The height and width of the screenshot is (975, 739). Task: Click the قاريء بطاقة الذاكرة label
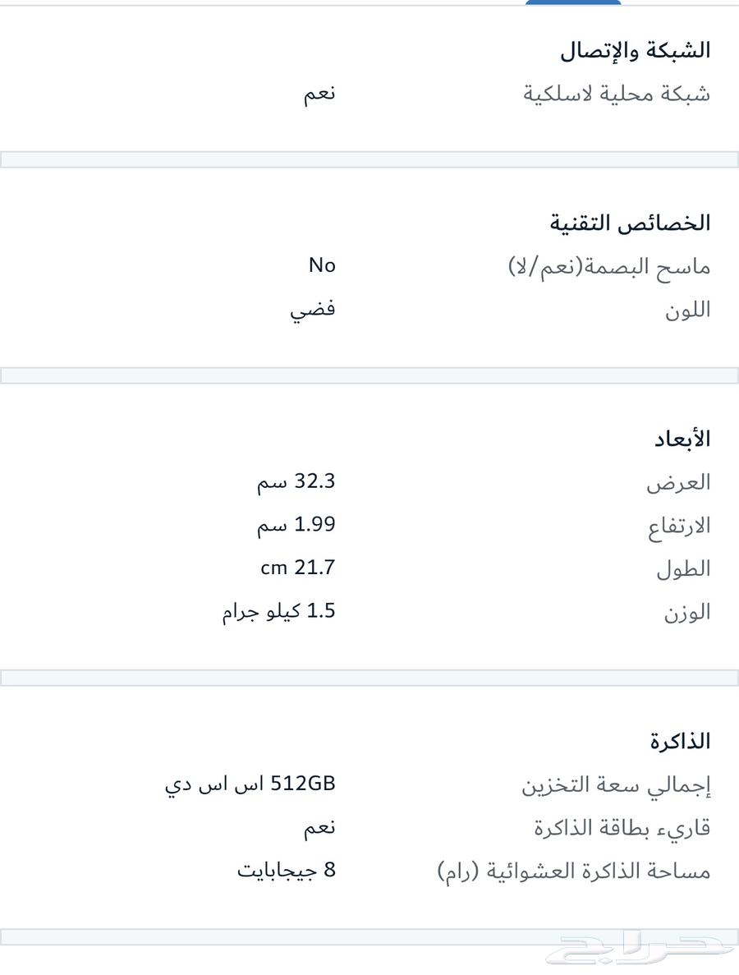(x=622, y=828)
